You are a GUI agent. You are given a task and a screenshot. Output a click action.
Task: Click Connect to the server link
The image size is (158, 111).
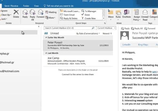tap(78, 74)
